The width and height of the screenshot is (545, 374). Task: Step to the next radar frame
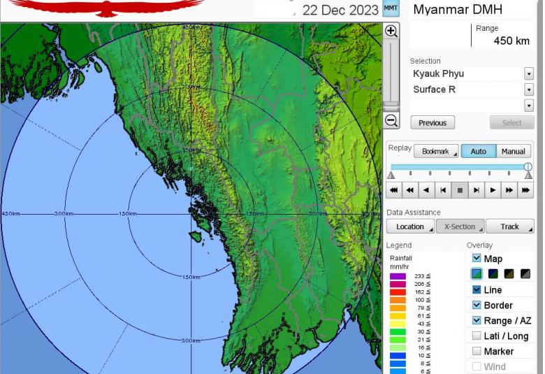point(476,189)
